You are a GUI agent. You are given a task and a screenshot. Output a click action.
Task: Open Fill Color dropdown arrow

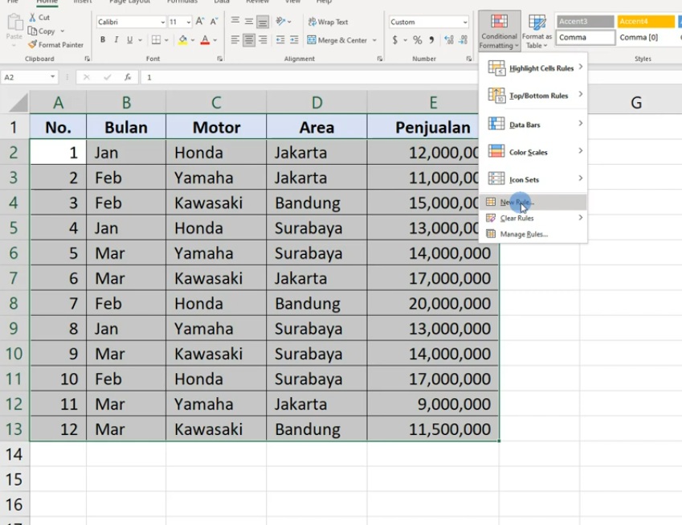click(x=193, y=40)
